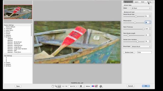Click the Stroke Color Variation value field

coord(147,41)
